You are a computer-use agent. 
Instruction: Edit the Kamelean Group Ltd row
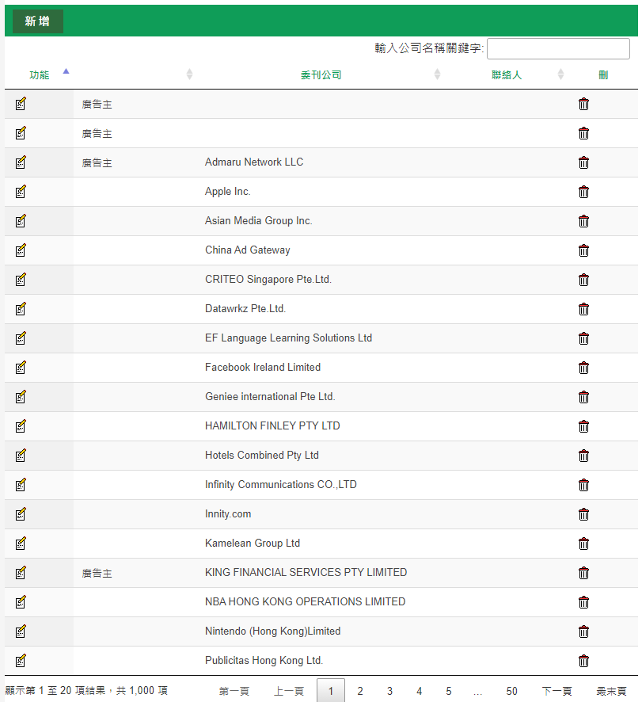click(21, 544)
